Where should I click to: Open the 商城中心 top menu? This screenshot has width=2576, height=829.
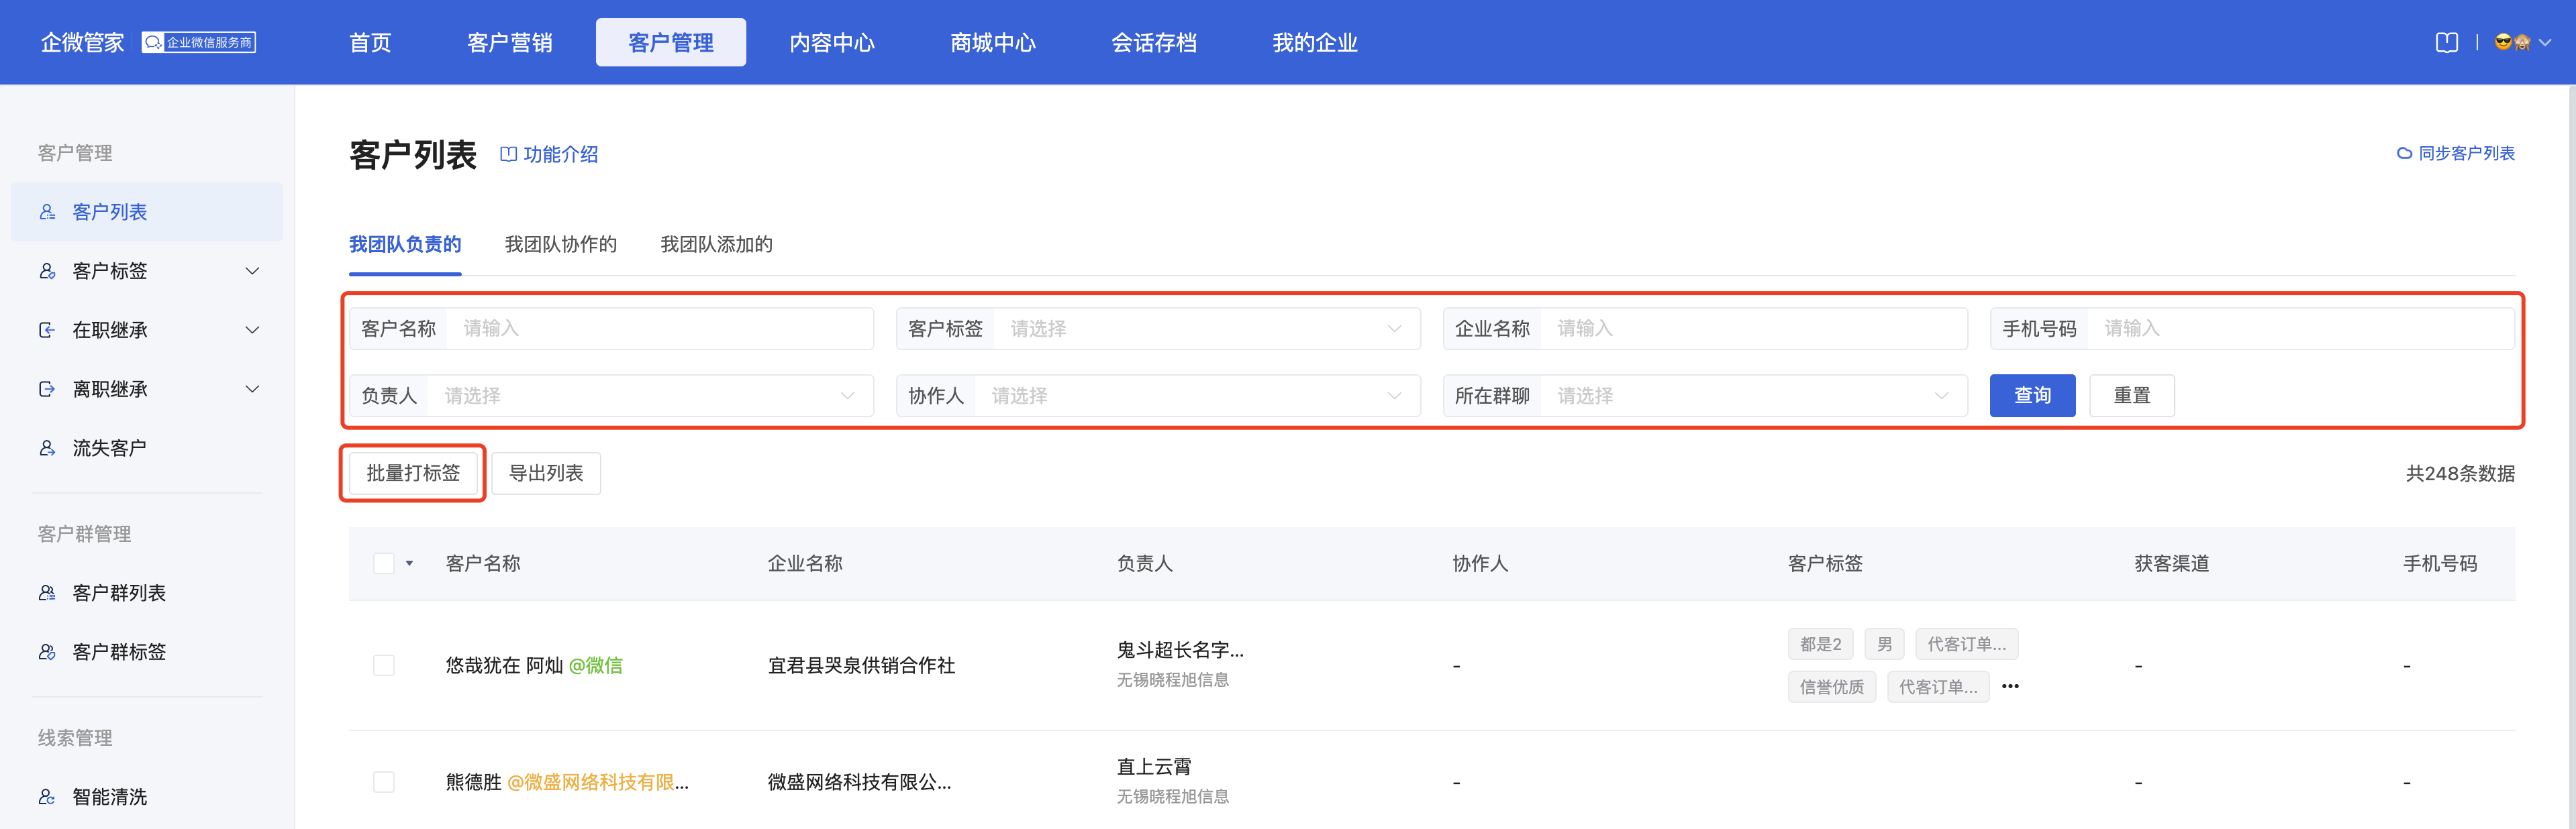point(993,42)
